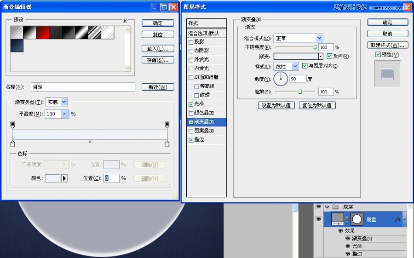Click the 新建样式(W)... button
The image size is (414, 258).
[388, 45]
